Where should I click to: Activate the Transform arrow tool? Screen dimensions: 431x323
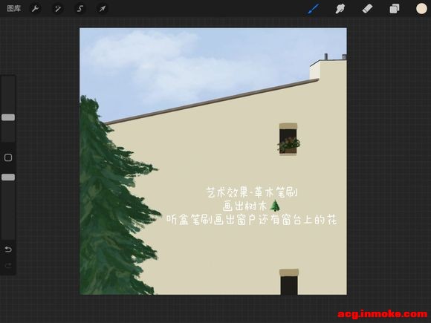click(103, 8)
